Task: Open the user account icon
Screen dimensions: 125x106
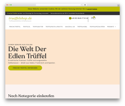Action: tap(92, 18)
